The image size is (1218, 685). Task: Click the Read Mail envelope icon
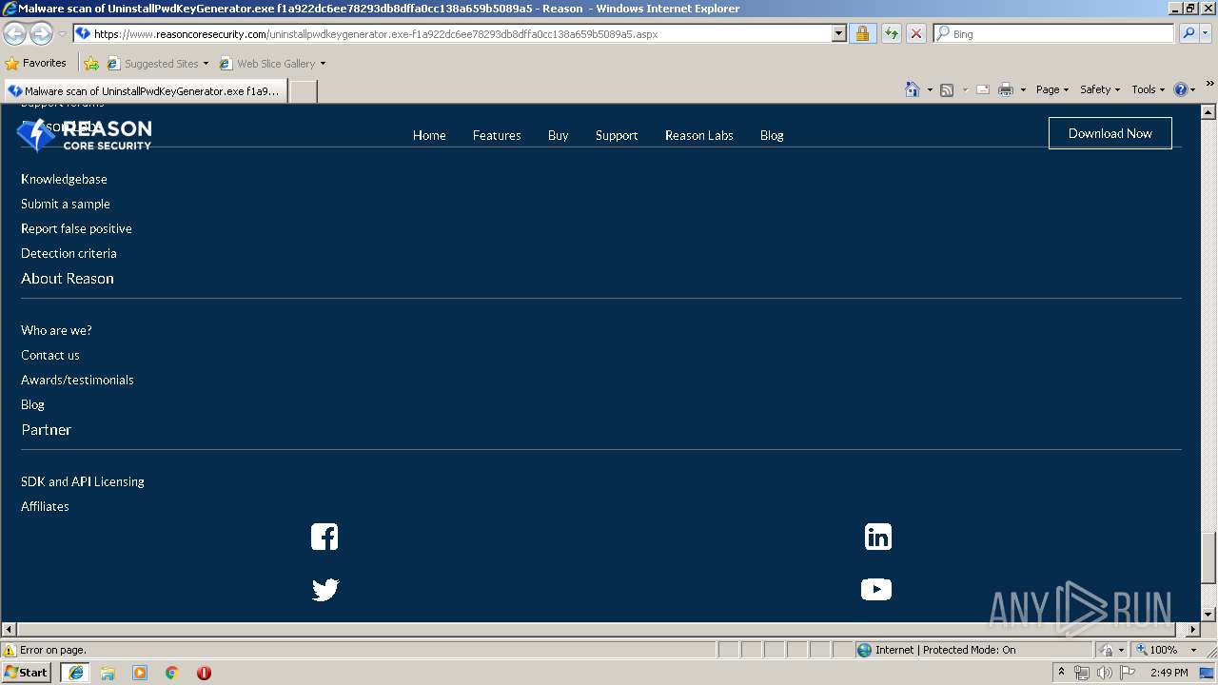(983, 89)
